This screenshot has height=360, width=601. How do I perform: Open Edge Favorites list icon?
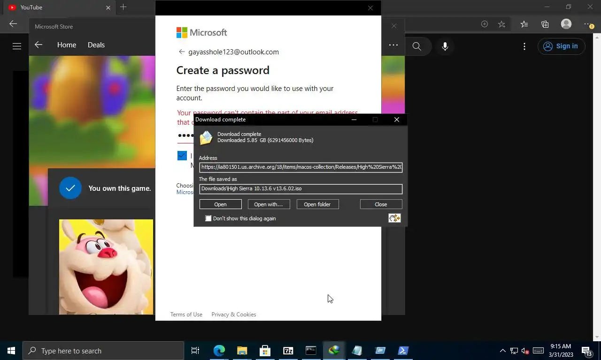[524, 24]
